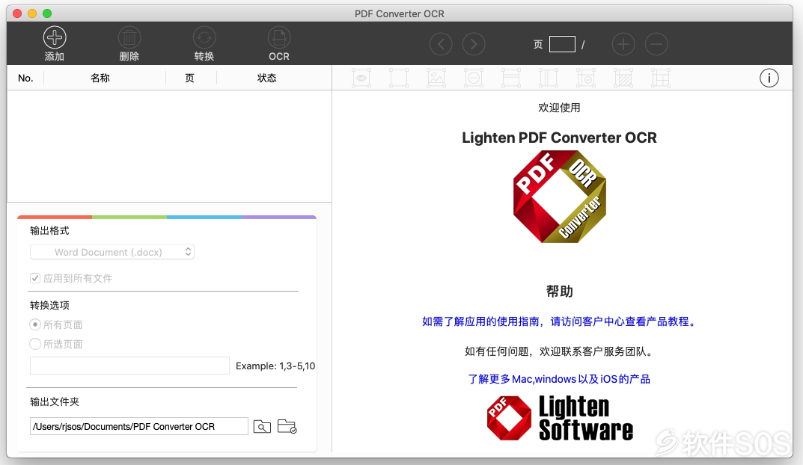Select the 所选页面 radio button
The height and width of the screenshot is (465, 803).
[x=35, y=344]
